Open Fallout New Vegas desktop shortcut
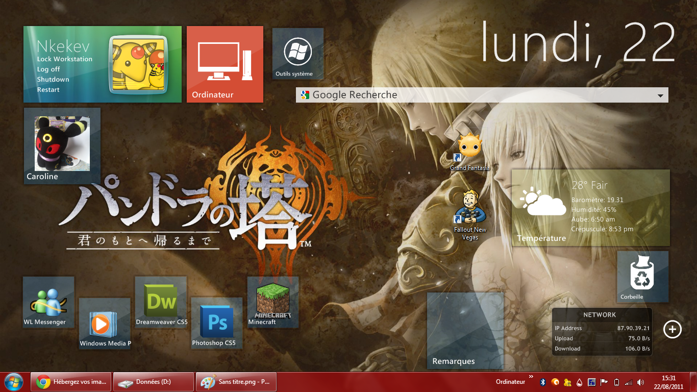Viewport: 697px width, 392px height. pyautogui.click(x=470, y=214)
